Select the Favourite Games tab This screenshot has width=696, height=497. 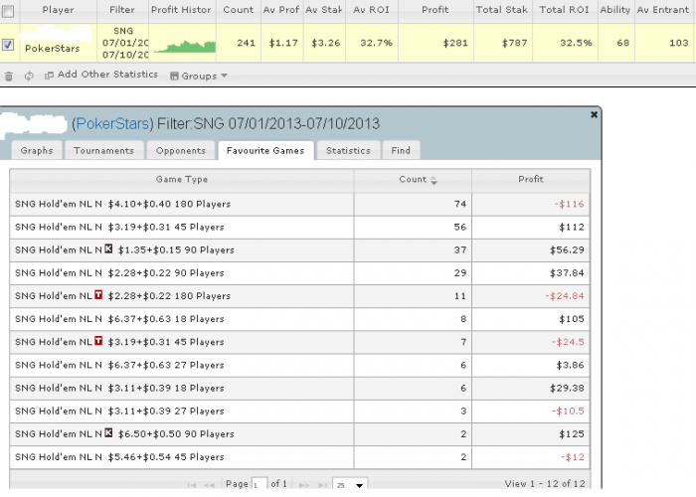pos(265,150)
